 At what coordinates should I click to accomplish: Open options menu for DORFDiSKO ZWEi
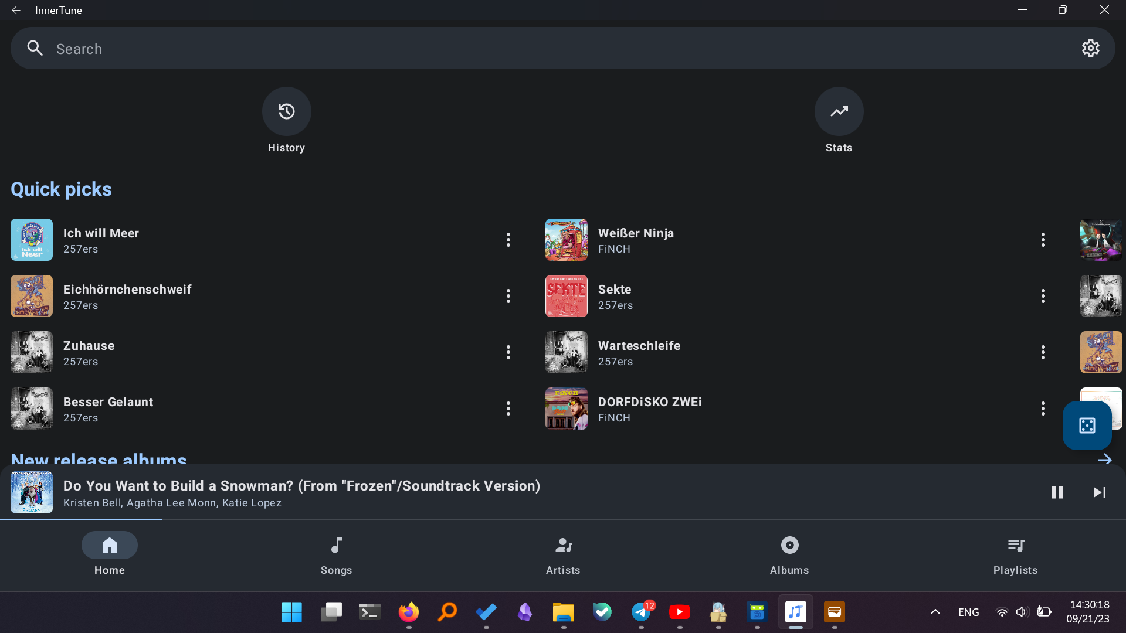click(1043, 409)
